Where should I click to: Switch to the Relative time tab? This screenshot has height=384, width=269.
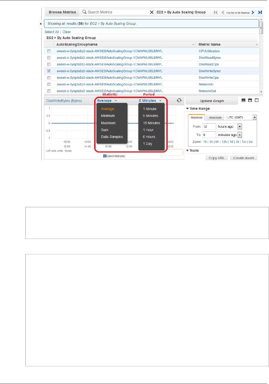pyautogui.click(x=197, y=117)
